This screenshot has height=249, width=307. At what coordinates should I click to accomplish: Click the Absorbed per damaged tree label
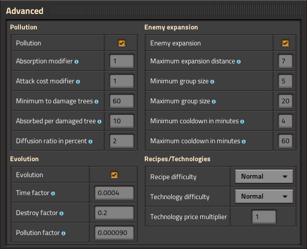(56, 121)
